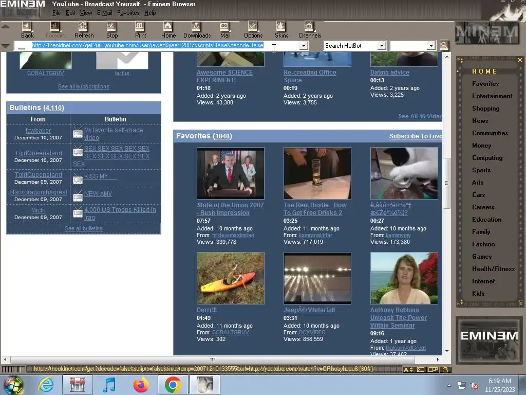Click the Bulletins count link 4,110

pos(53,108)
